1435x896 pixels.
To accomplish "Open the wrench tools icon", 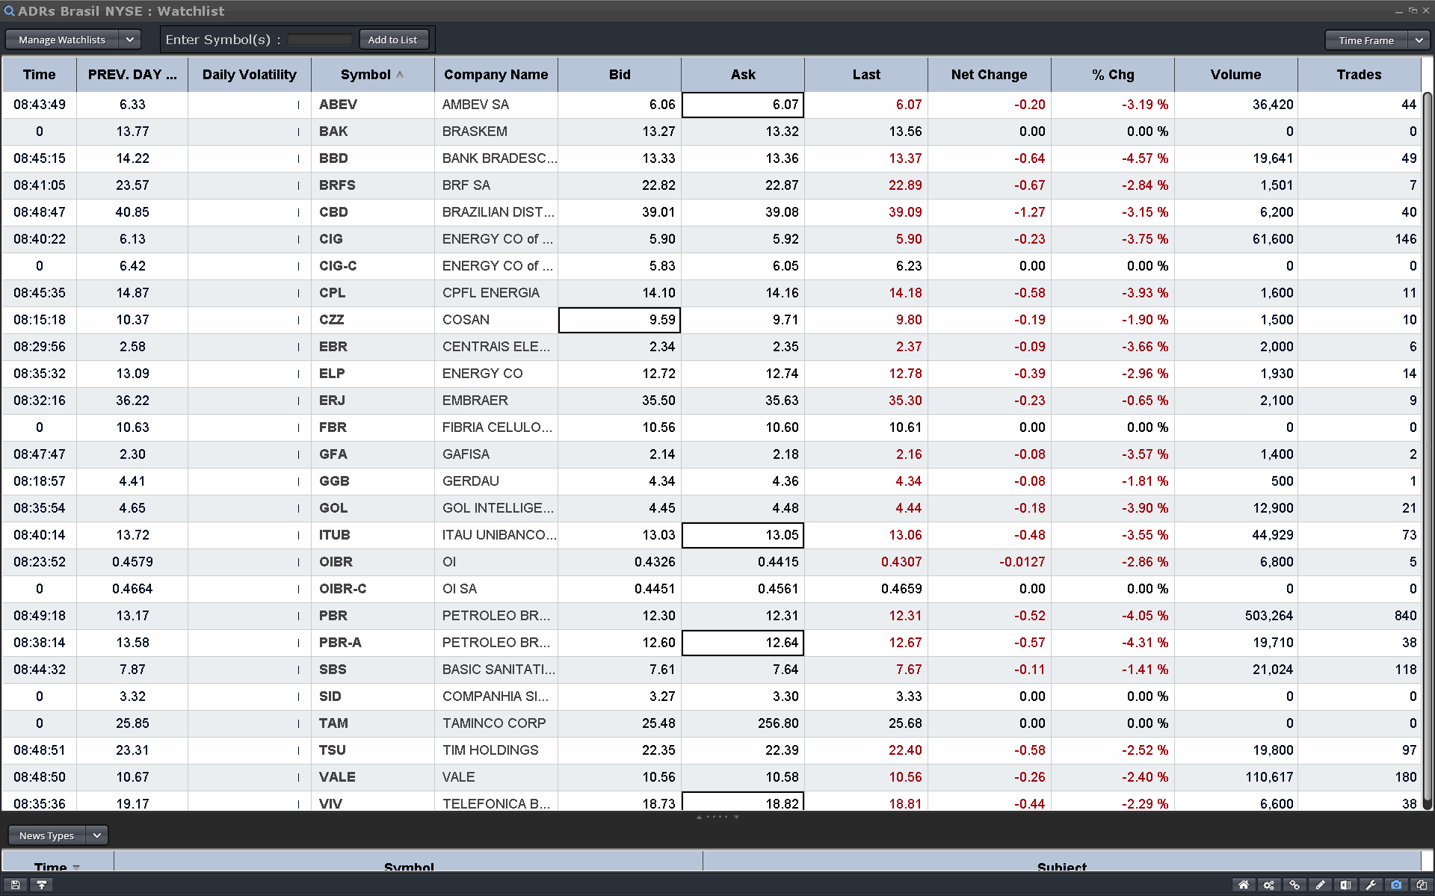I will tap(1371, 885).
